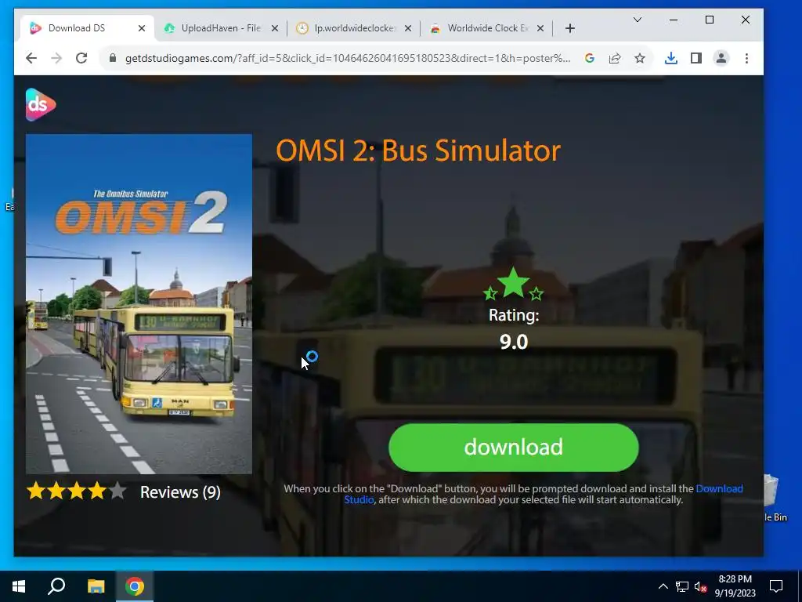
Task: Select the Download DS tab
Action: pos(87,28)
